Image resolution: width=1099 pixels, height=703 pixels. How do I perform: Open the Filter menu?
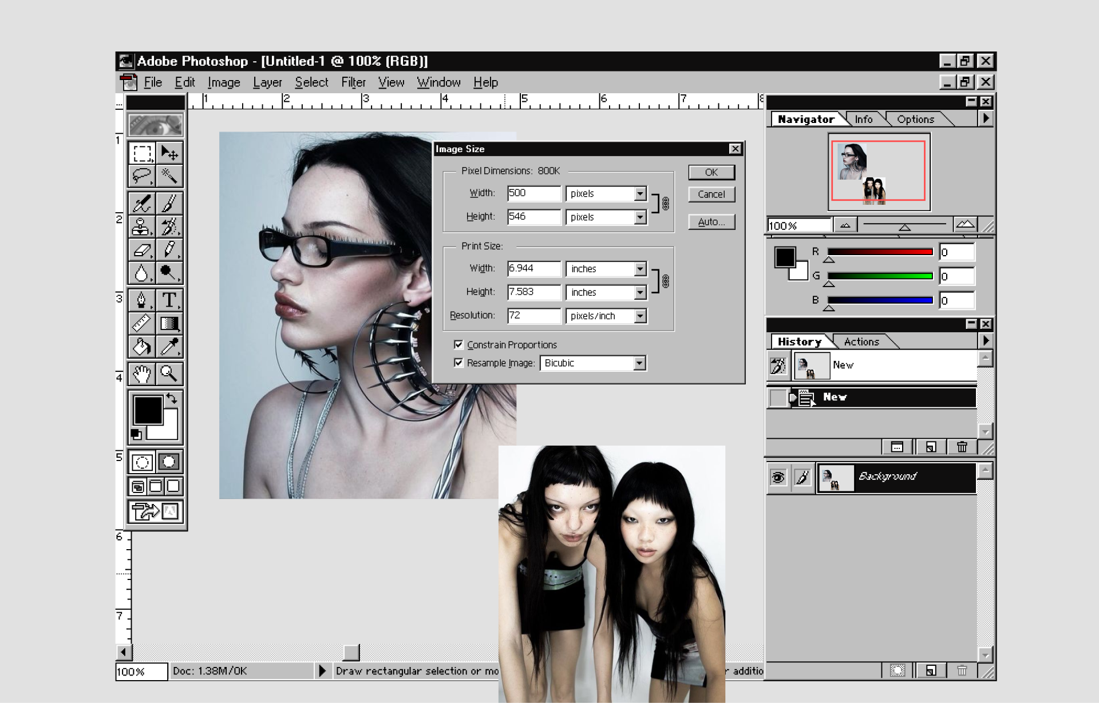[353, 82]
